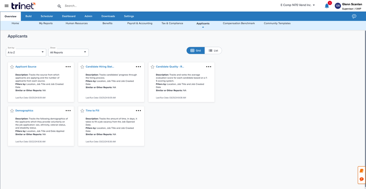Viewport: 366px width, 189px height.
Task: Switch to Grid view
Action: coord(196,50)
